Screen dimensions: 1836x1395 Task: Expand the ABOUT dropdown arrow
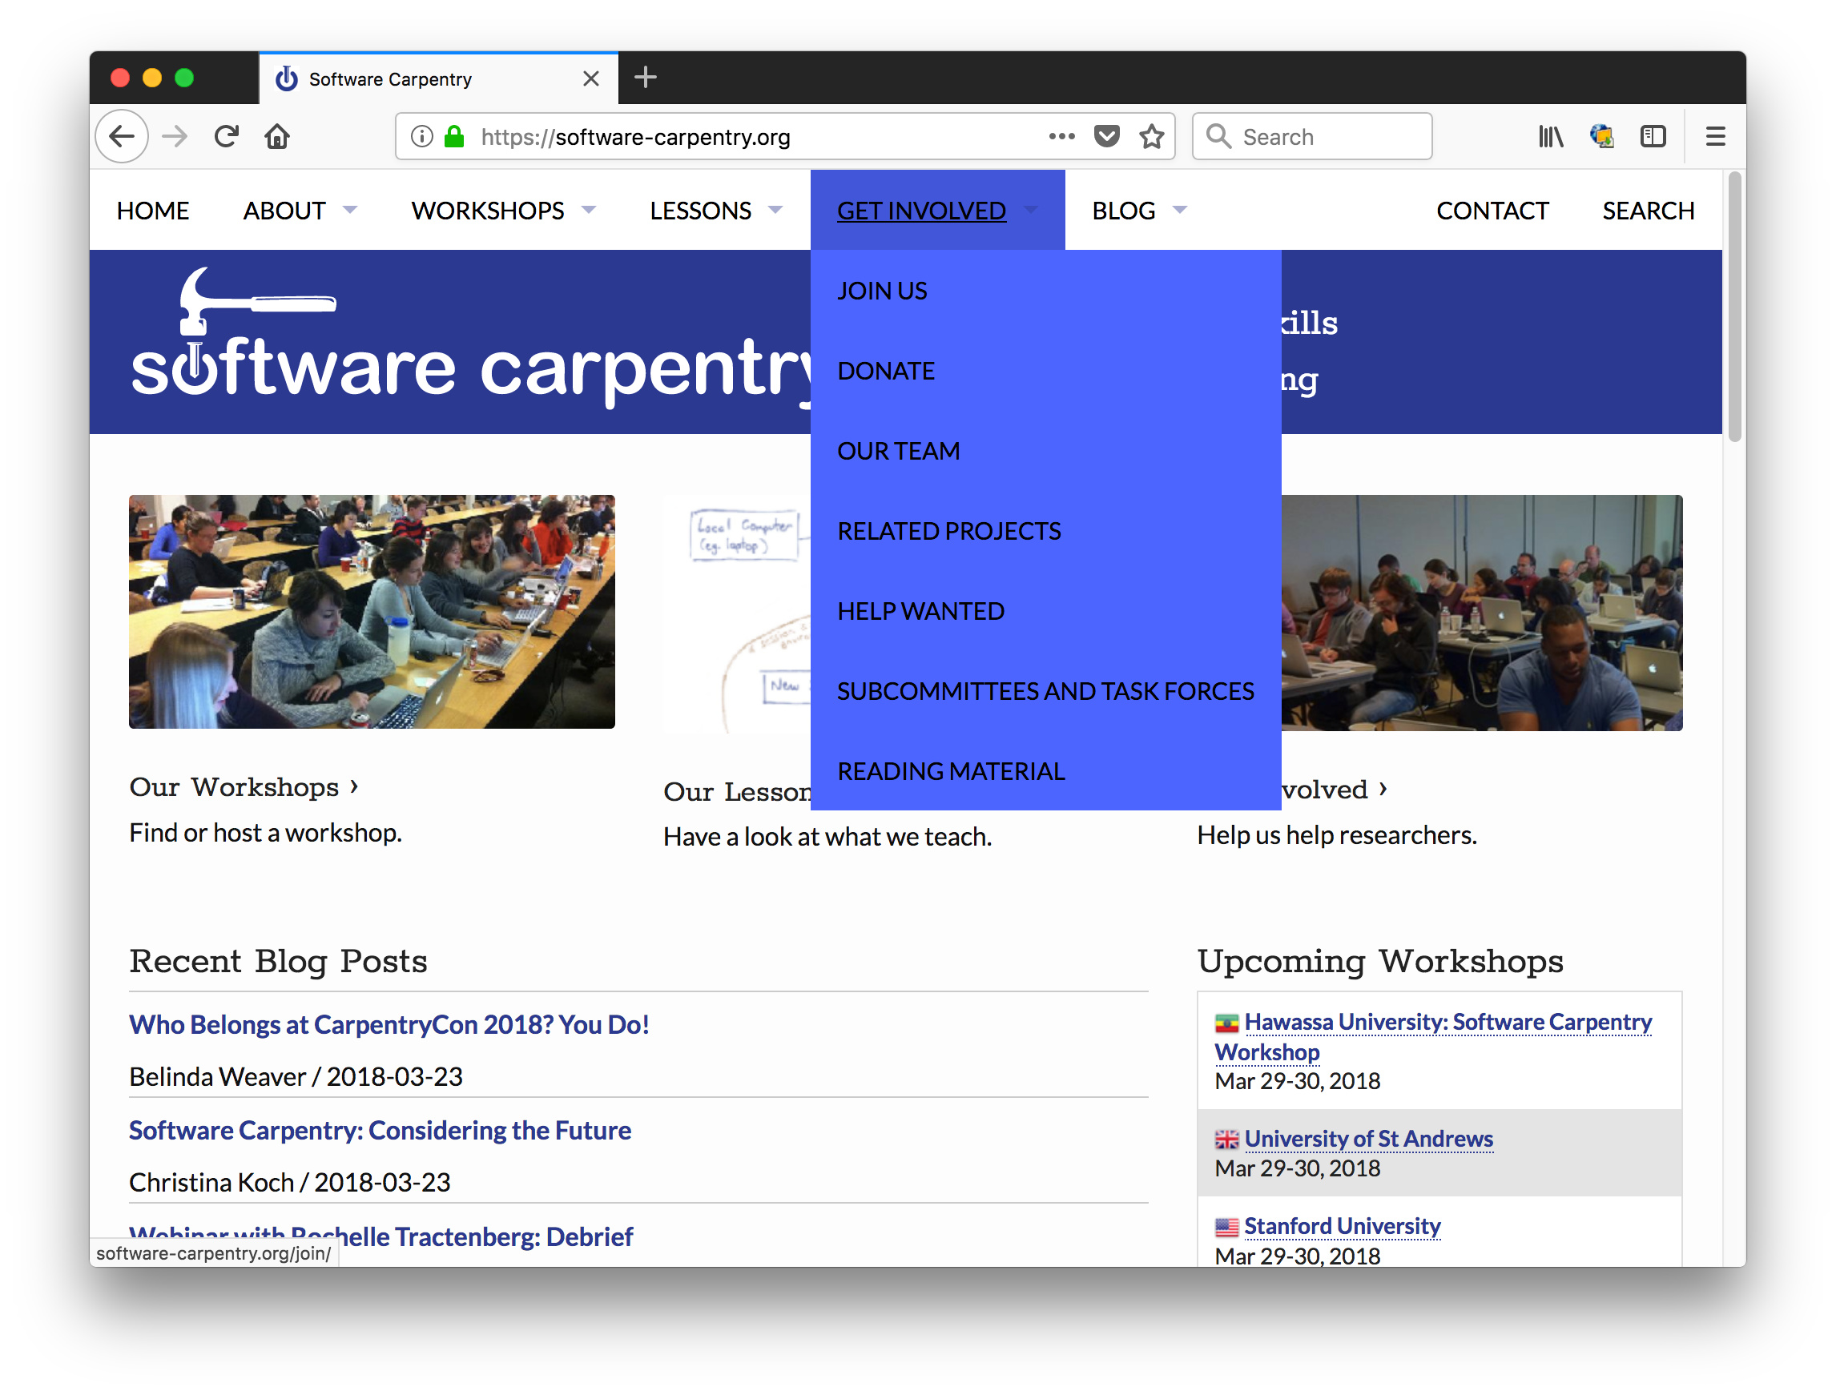click(349, 210)
